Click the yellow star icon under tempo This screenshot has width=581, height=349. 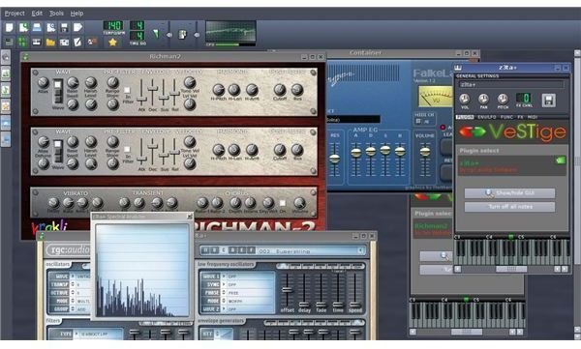pyautogui.click(x=112, y=43)
